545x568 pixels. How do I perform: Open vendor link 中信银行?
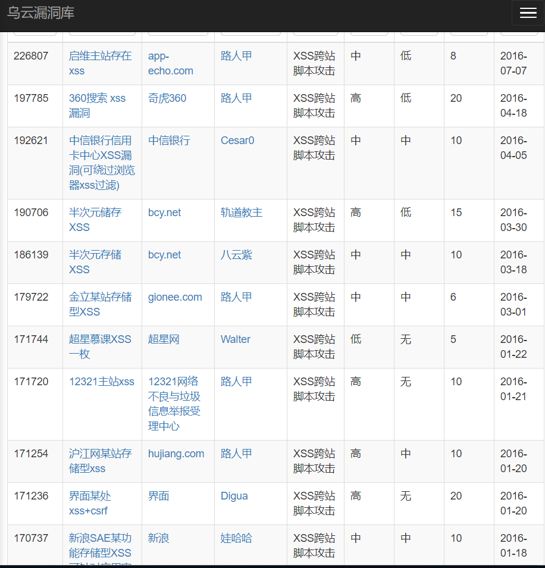[x=169, y=141]
